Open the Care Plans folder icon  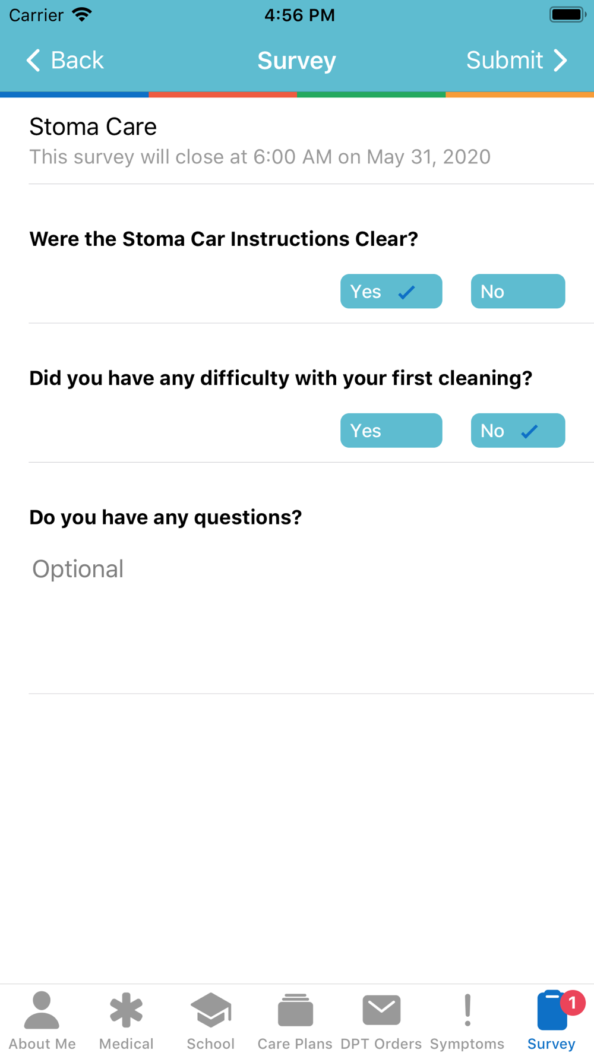(x=295, y=1010)
